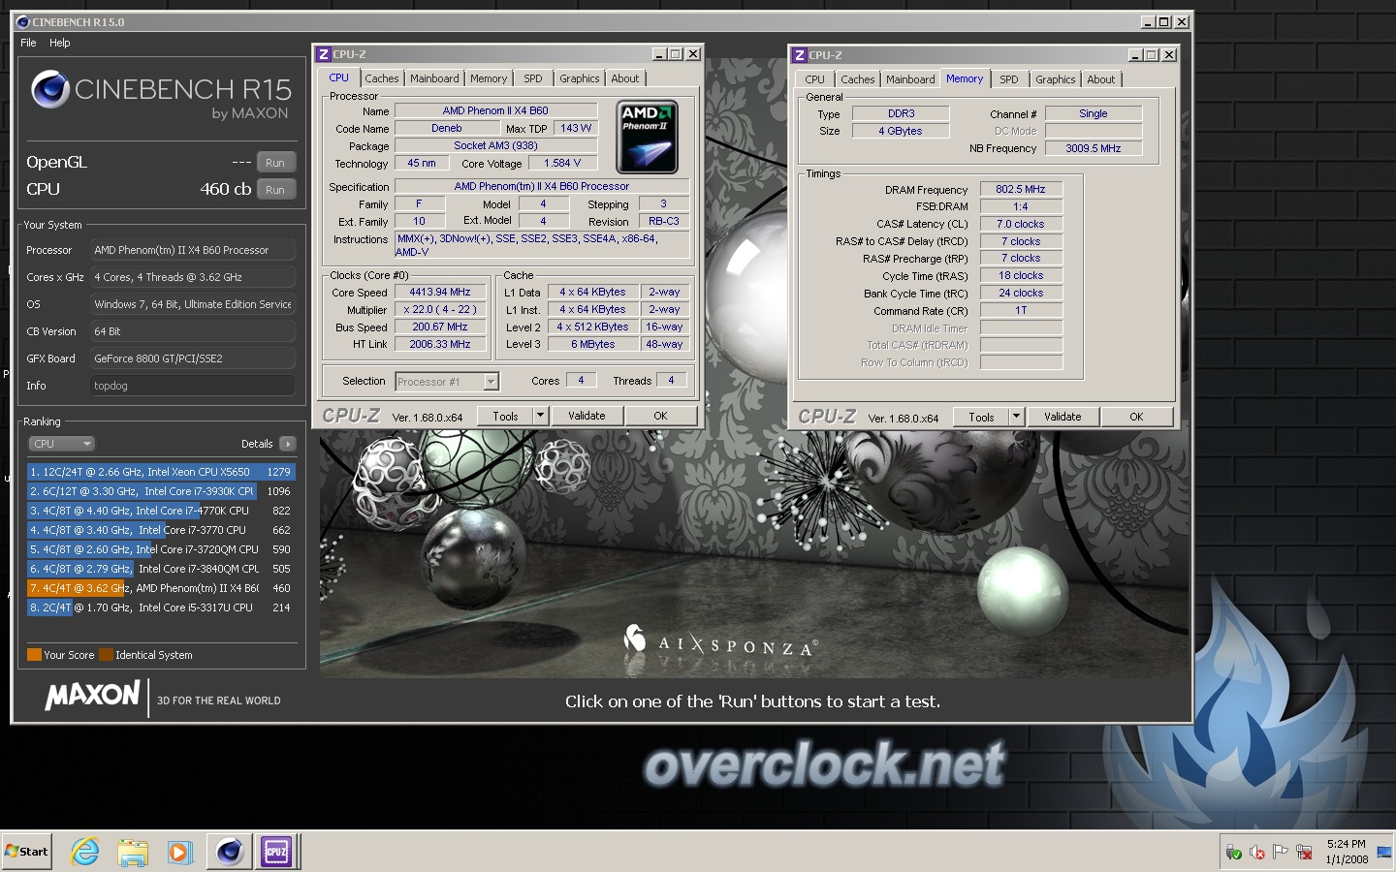This screenshot has height=872, width=1396.
Task: Click the DRAM Frequency value 802.5 MHz
Action: 1021,189
